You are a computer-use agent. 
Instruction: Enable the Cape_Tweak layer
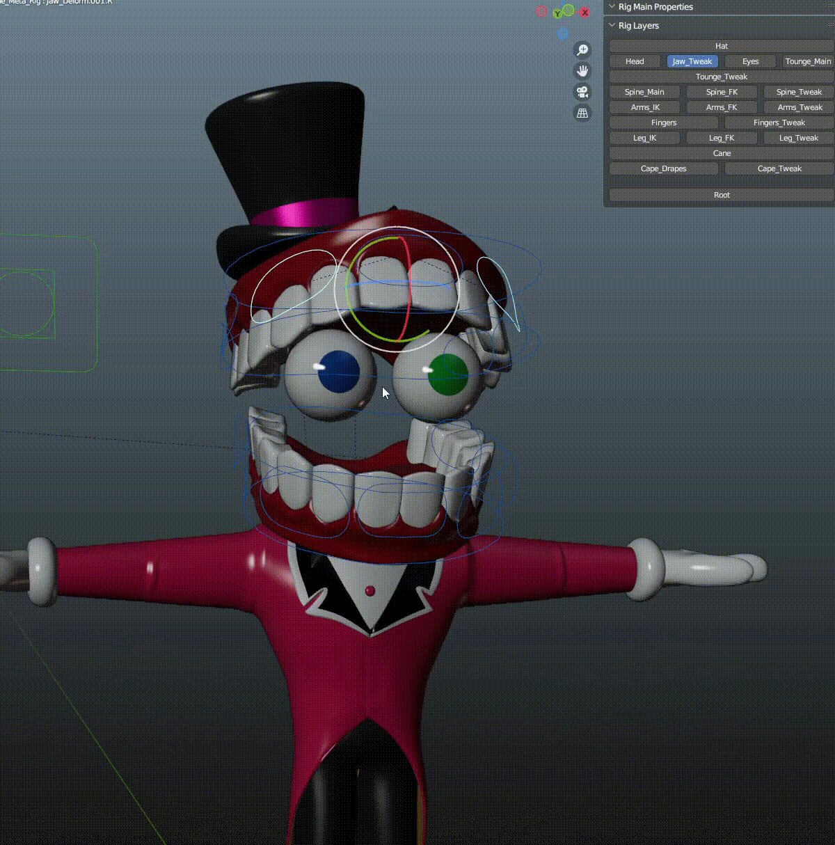tap(779, 168)
